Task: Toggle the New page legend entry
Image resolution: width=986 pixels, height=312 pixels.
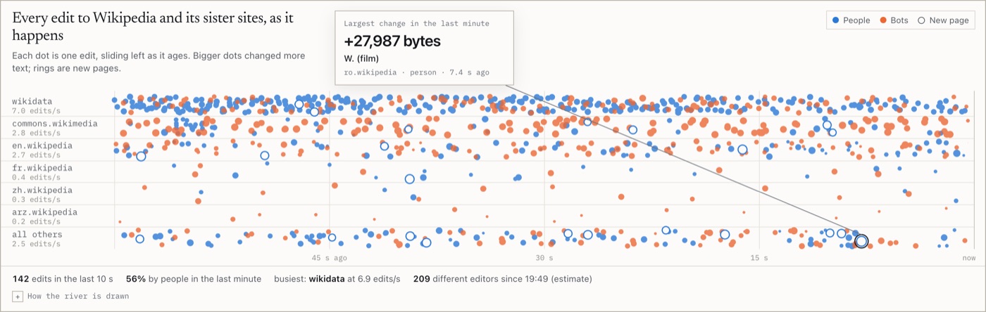Action: [943, 20]
